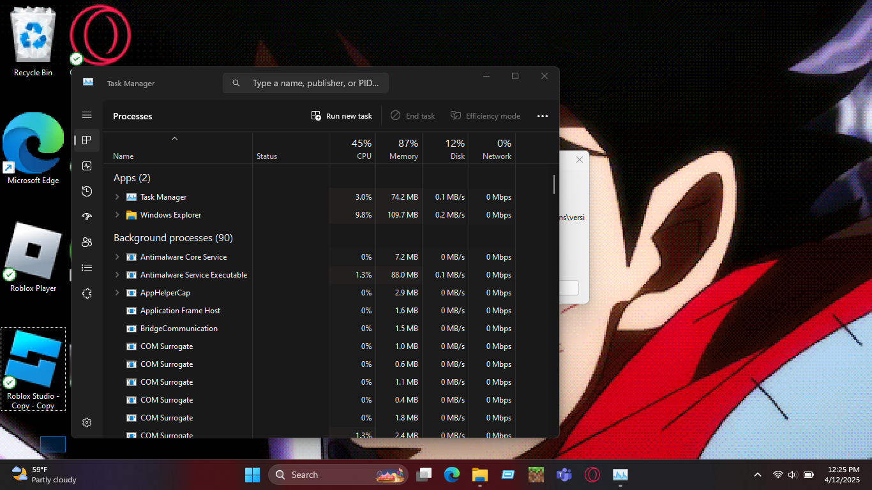Image resolution: width=872 pixels, height=490 pixels.
Task: Sort processes by the CPU column
Action: pos(352,148)
